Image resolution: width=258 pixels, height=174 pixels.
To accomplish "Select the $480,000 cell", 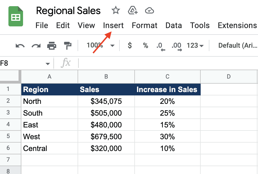I will [106, 125].
